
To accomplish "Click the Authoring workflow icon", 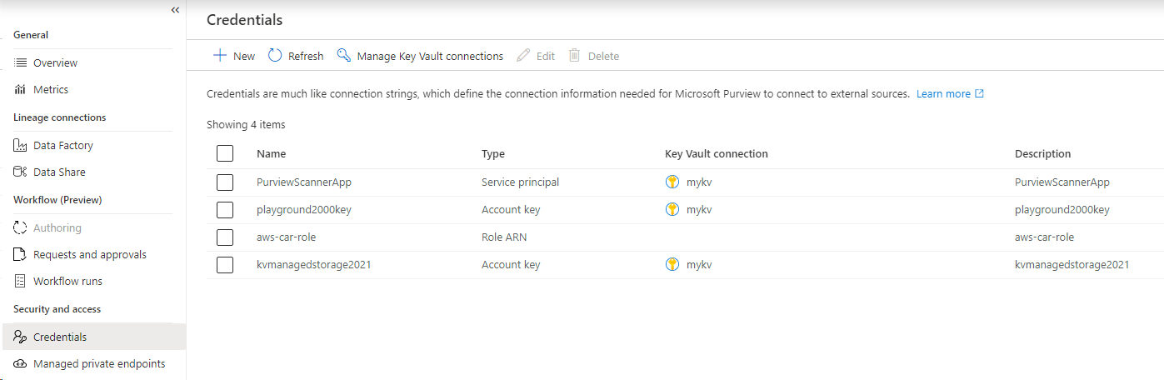I will pos(21,227).
